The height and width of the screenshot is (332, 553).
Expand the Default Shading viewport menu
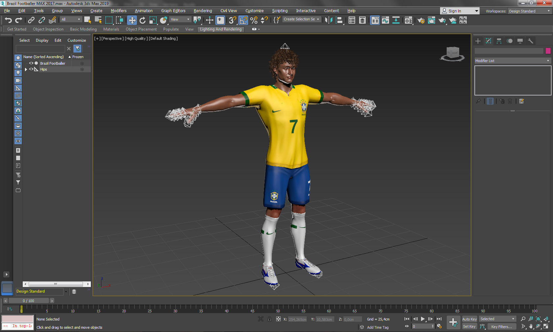163,38
